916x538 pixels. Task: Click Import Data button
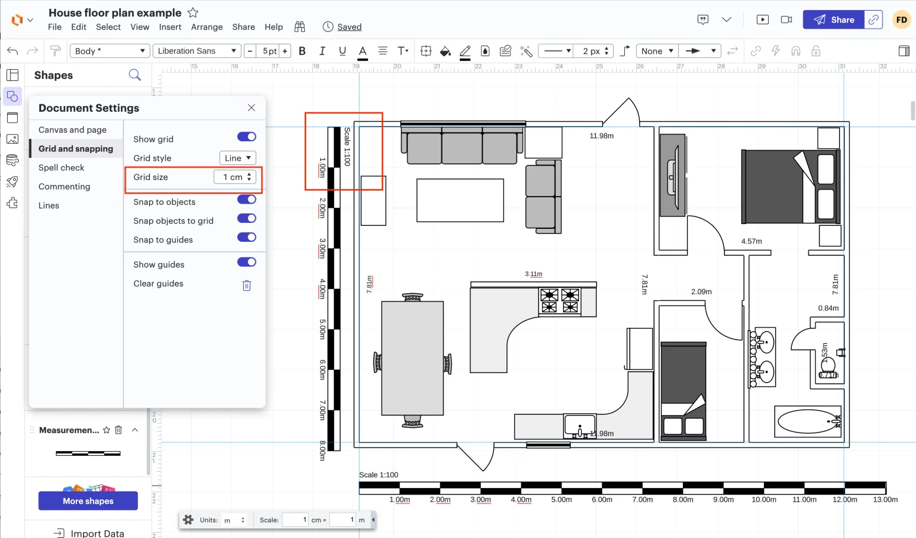[x=89, y=533]
